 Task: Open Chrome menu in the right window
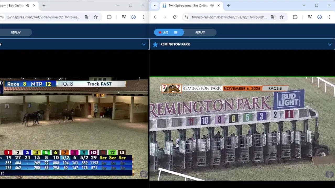(x=329, y=17)
